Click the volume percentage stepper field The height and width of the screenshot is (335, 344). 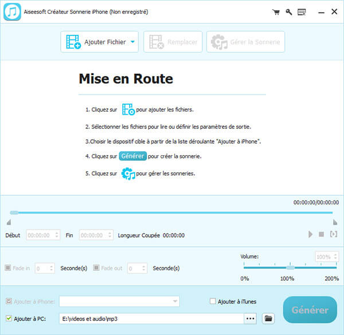coord(327,257)
